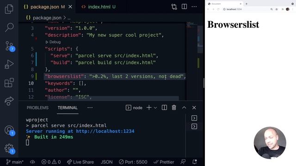
Task: Bookmark page with star icon in browser
Action: click(277, 9)
